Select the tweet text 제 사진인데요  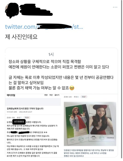click(x=21, y=37)
